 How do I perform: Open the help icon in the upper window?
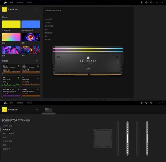coord(146,2)
